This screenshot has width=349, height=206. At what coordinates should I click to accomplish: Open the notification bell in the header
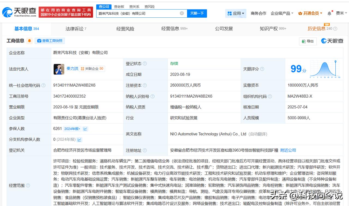coord(329,13)
